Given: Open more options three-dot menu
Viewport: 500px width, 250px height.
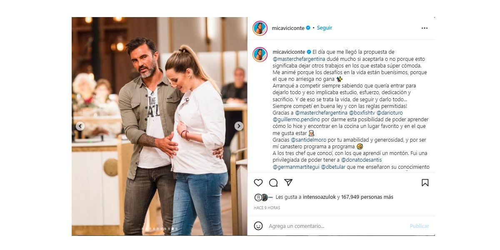Looking at the screenshot, I should coord(425,28).
